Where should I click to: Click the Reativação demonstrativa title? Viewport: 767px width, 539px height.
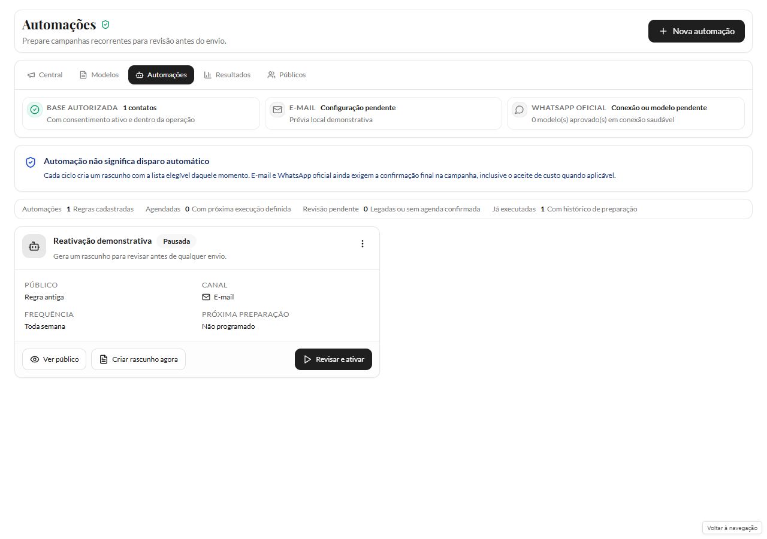tap(102, 241)
